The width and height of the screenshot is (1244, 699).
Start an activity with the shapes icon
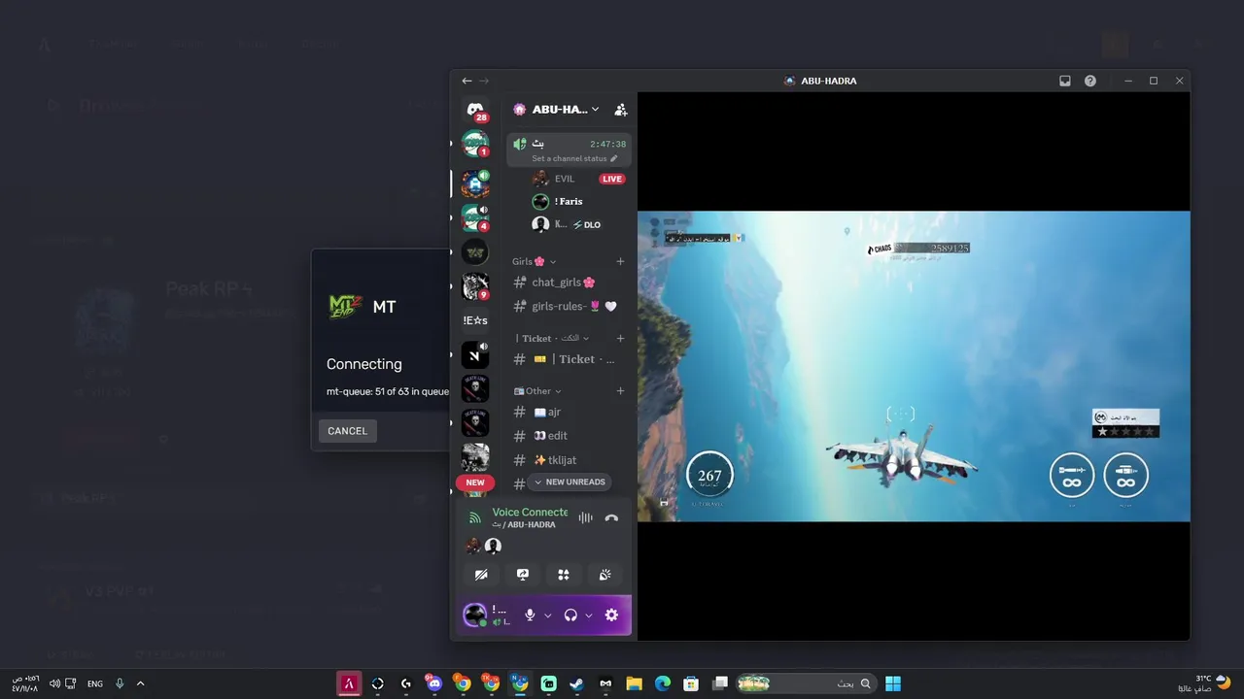coord(564,575)
